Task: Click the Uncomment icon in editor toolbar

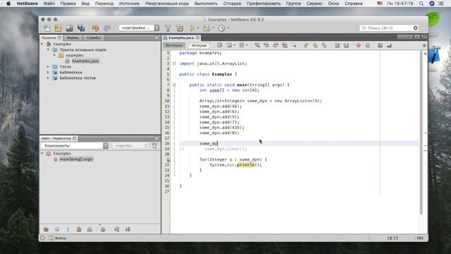Action: point(389,45)
